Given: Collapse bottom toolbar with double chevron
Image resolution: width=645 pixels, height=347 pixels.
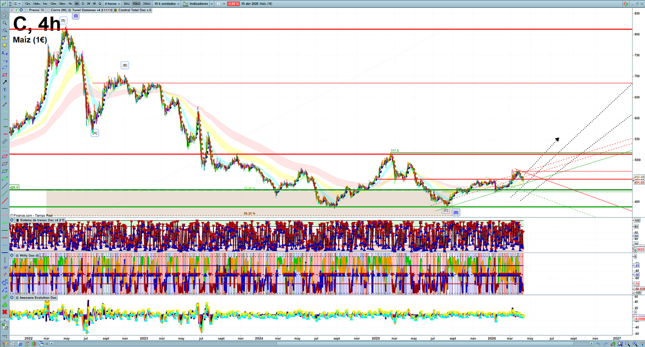Looking at the screenshot, I should (x=47, y=344).
